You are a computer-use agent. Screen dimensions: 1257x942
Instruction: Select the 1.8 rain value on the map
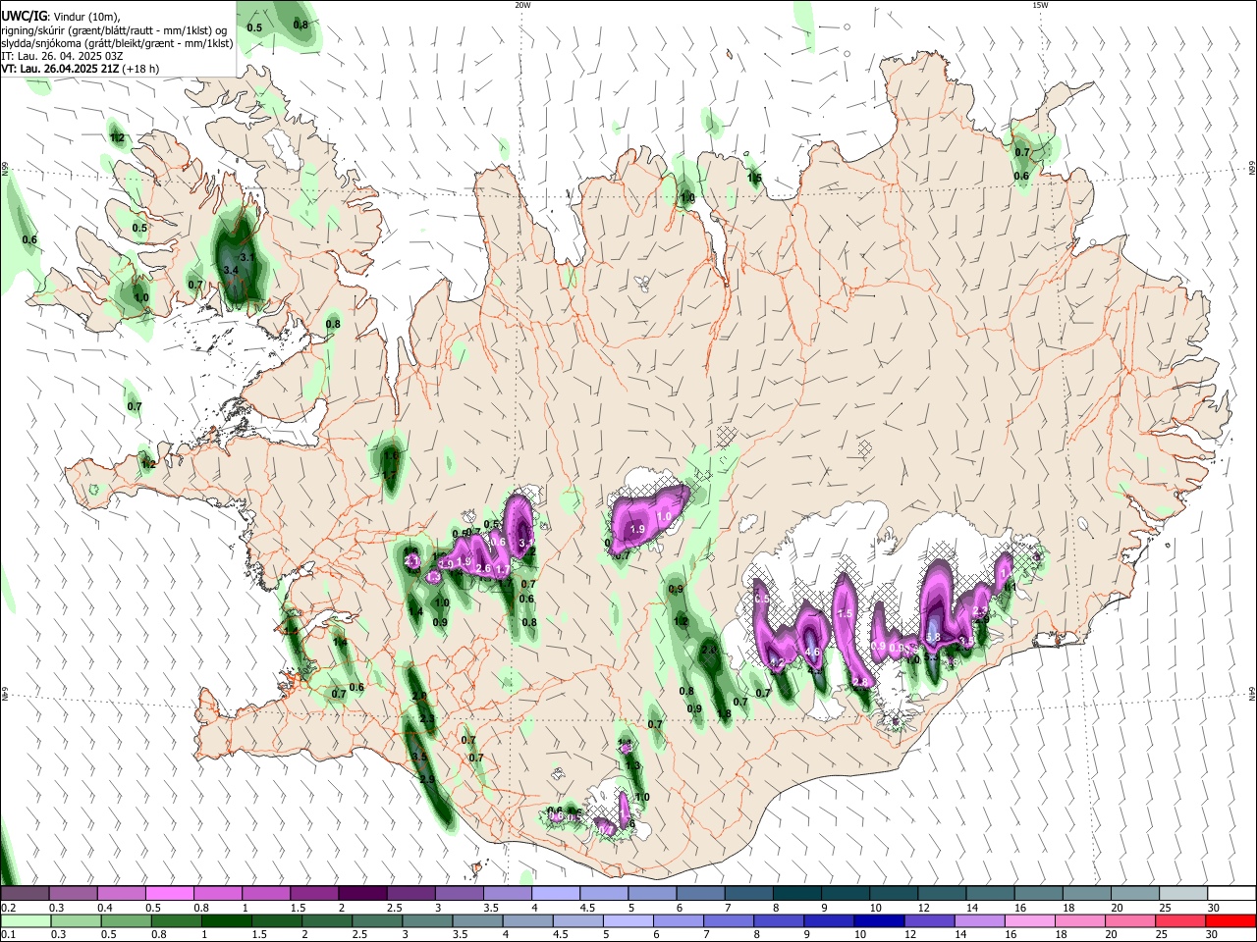(724, 714)
